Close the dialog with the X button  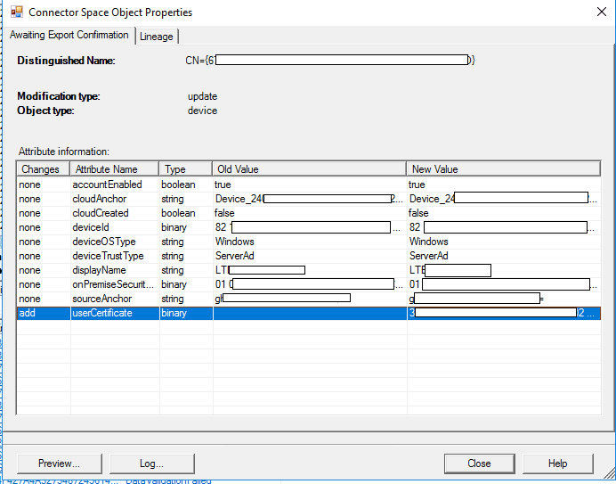point(601,12)
